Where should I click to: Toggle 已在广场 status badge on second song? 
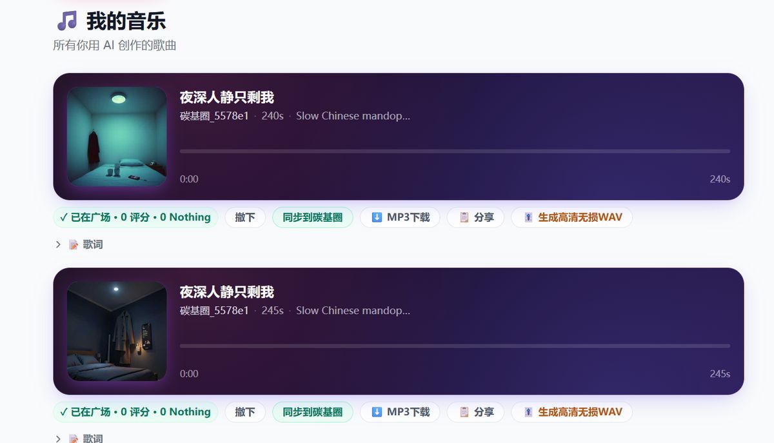(x=135, y=412)
